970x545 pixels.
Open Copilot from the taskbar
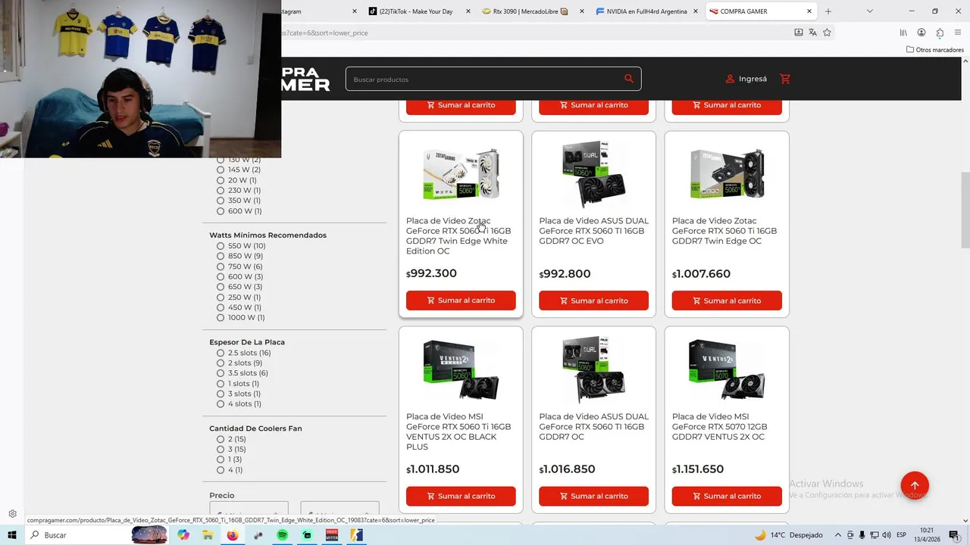183,535
